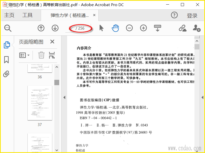Close the page thumbnails panel
The image size is (205, 153).
pyautogui.click(x=52, y=42)
